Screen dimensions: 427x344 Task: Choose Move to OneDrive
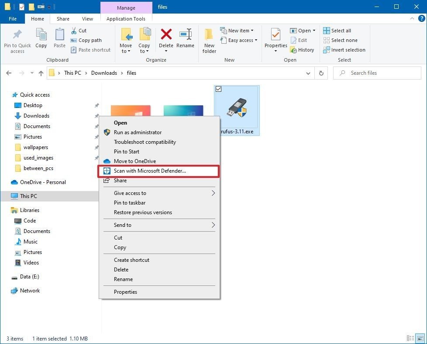click(x=159, y=161)
